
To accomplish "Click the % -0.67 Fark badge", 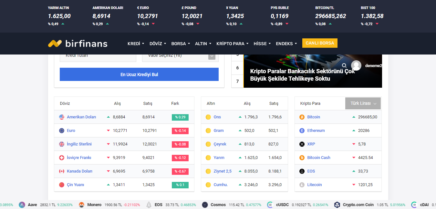I will [x=180, y=171].
